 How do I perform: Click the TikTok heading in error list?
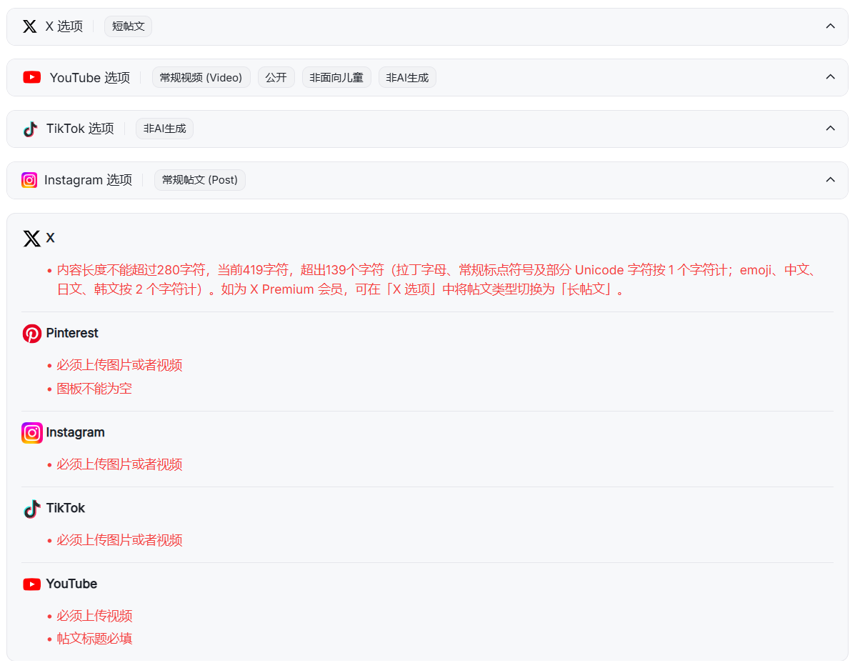(66, 508)
